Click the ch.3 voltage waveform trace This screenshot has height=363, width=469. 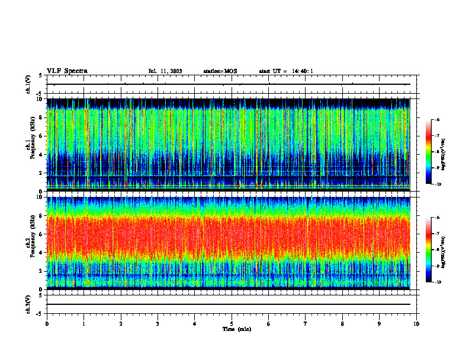(229, 304)
